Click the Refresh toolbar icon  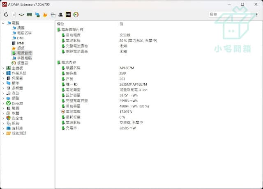(x=6, y=15)
